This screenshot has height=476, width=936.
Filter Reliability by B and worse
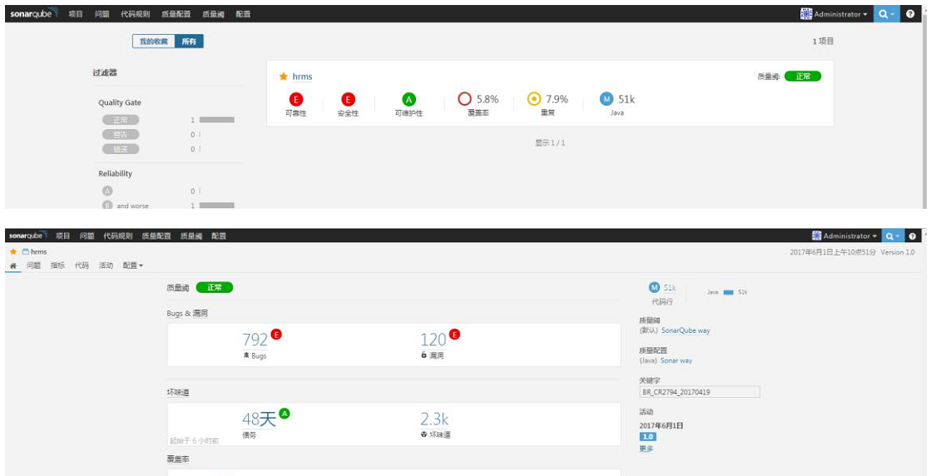(x=126, y=205)
